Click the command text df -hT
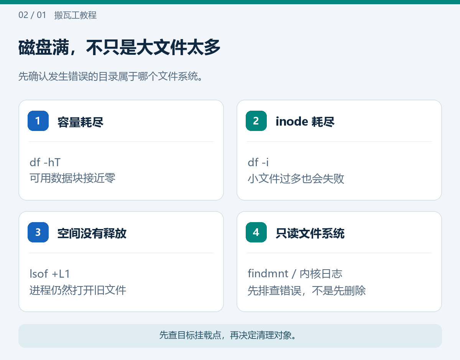The width and height of the screenshot is (460, 360). [x=45, y=162]
